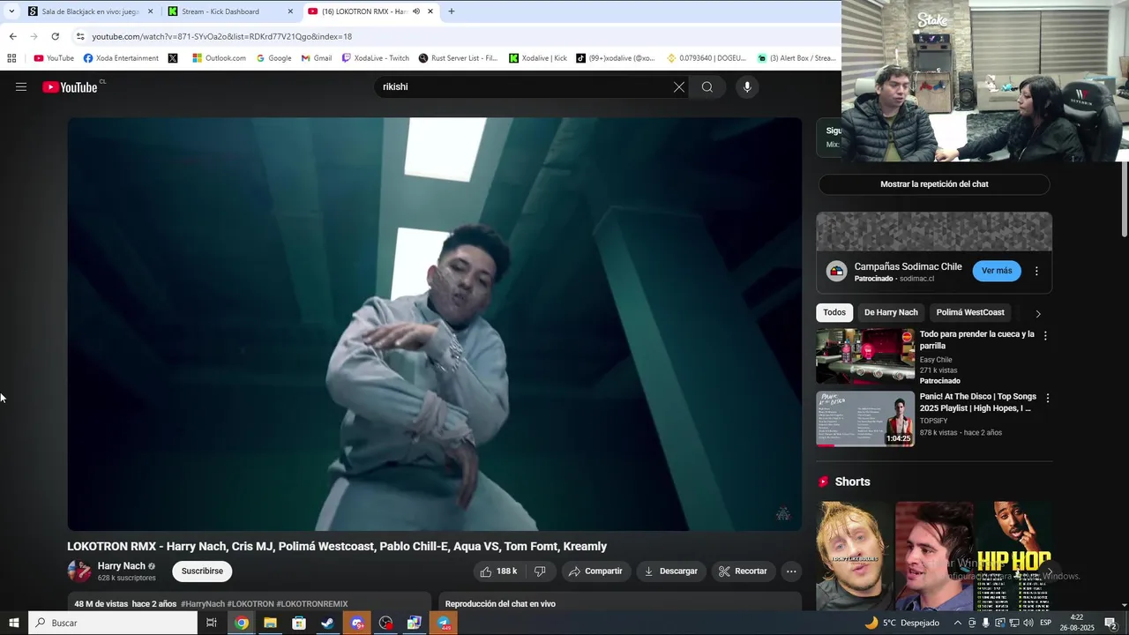Open more actions menu beside Recortar

click(x=791, y=571)
